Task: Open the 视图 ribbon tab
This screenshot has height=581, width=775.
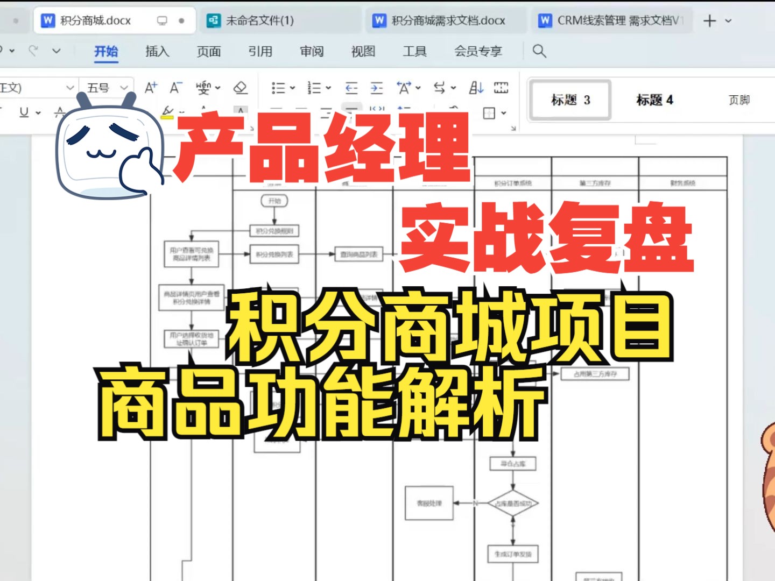Action: point(363,51)
